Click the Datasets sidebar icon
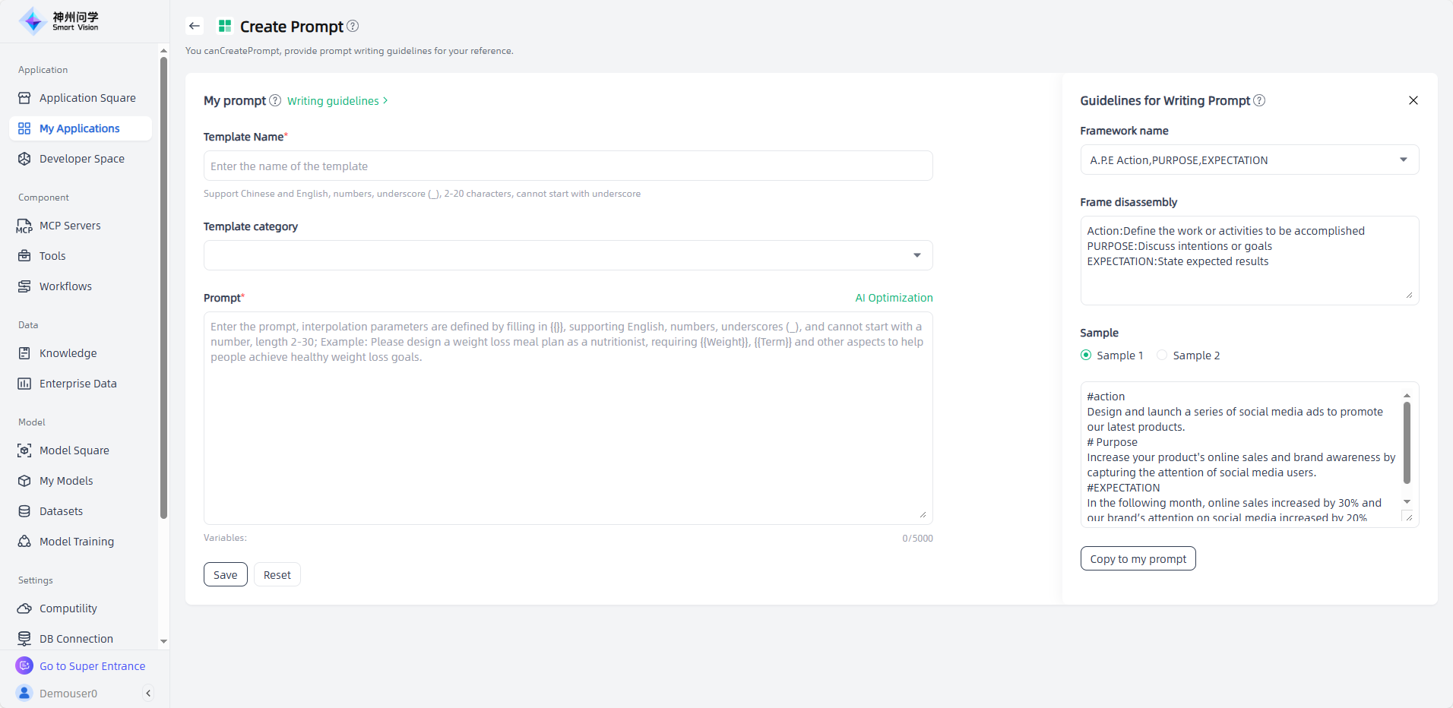This screenshot has width=1453, height=708. click(x=24, y=511)
